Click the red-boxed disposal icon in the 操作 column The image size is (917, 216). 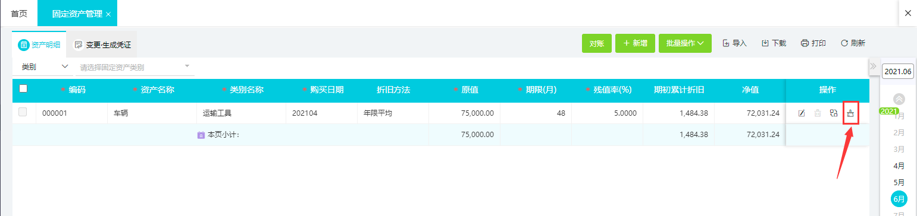tap(850, 113)
